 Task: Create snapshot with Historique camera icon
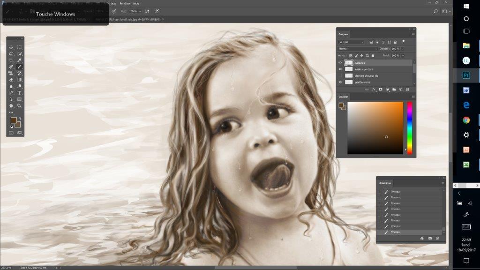pyautogui.click(x=430, y=239)
